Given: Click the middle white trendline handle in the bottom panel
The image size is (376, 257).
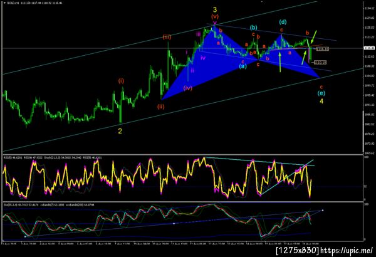Looking at the screenshot, I should (174, 223).
